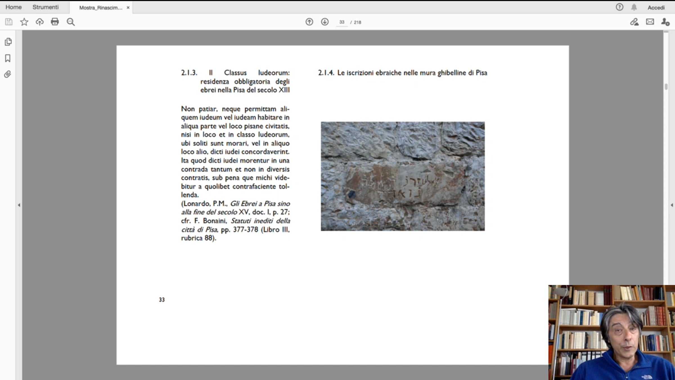Click the citation 'Statuti inediti della'
675x380 pixels.
click(260, 221)
